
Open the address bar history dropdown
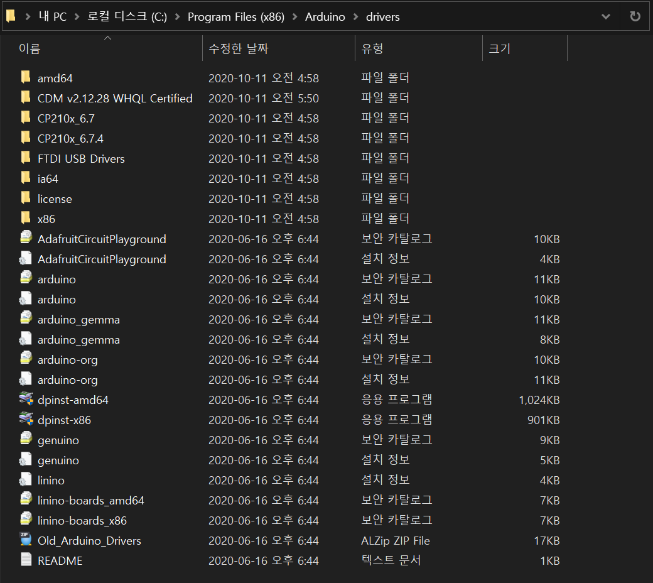(x=606, y=17)
